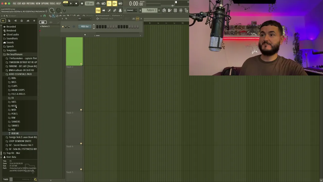Adjust the MIDI Out channel volume knob
The width and height of the screenshot is (323, 182).
click(x=69, y=27)
